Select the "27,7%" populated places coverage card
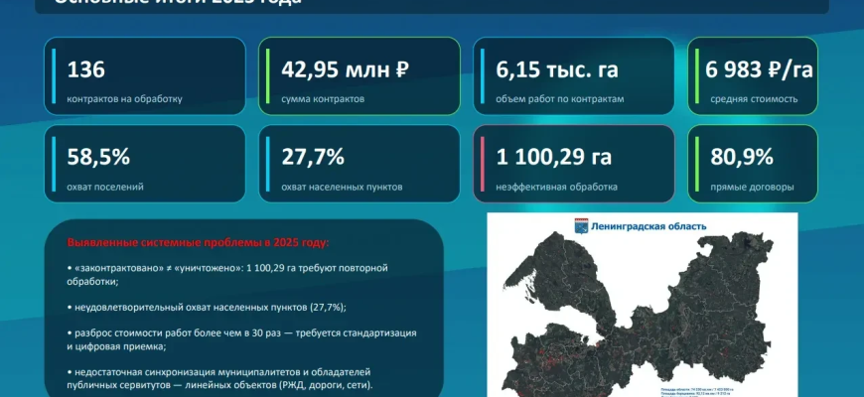 click(x=359, y=163)
